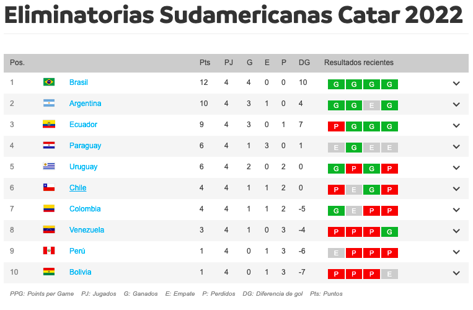
Task: Click Bolivia's last recent result, gray E
Action: tap(389, 274)
